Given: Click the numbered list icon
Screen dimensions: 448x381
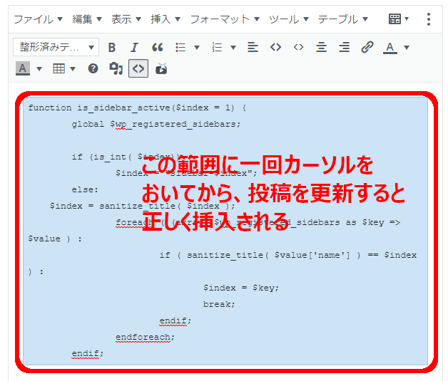Looking at the screenshot, I should [218, 48].
